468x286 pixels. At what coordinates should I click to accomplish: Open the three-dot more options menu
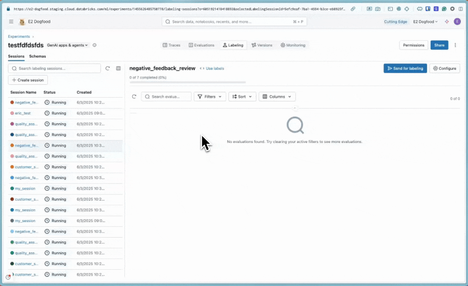[x=455, y=45]
